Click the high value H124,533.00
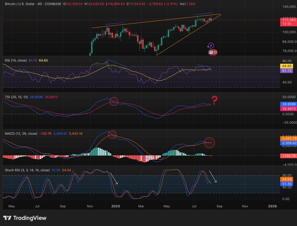This screenshot has width=297, height=226. 94,4
